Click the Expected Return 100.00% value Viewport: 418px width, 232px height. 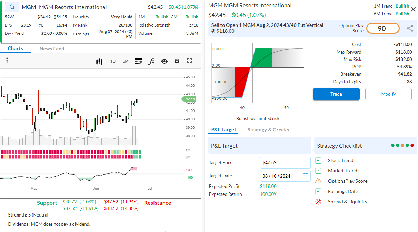[269, 194]
